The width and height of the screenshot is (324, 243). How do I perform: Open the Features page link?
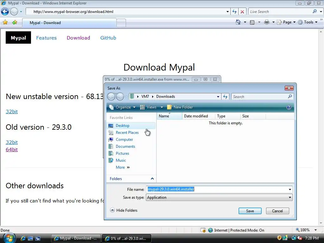click(46, 38)
